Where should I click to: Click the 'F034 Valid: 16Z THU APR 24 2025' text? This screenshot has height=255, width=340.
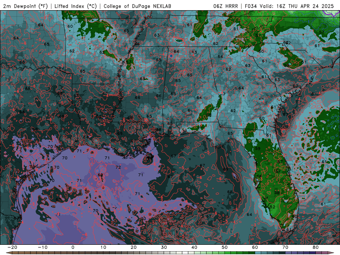[x=289, y=6]
